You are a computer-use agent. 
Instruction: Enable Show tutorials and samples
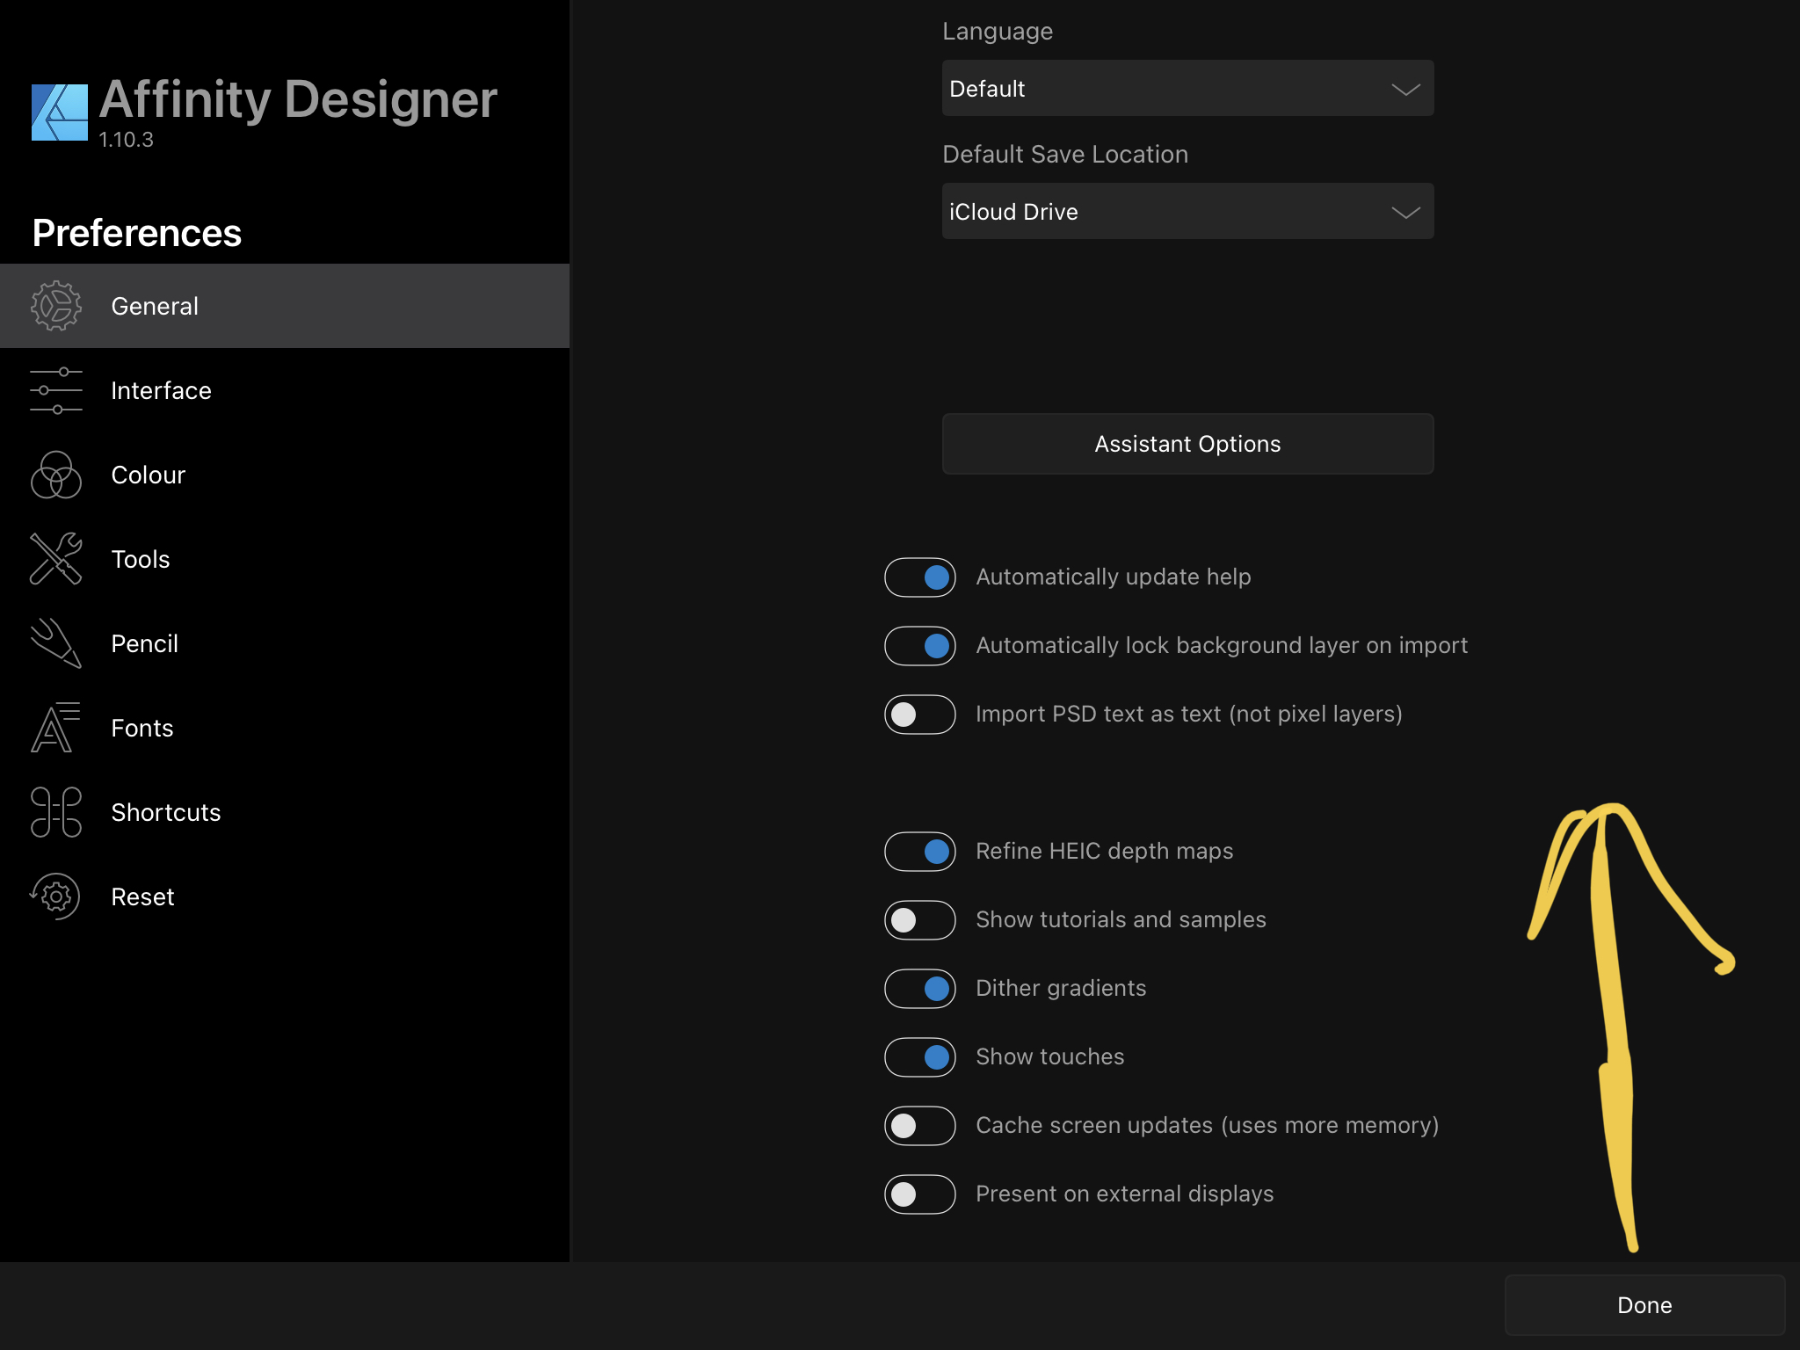click(x=919, y=920)
